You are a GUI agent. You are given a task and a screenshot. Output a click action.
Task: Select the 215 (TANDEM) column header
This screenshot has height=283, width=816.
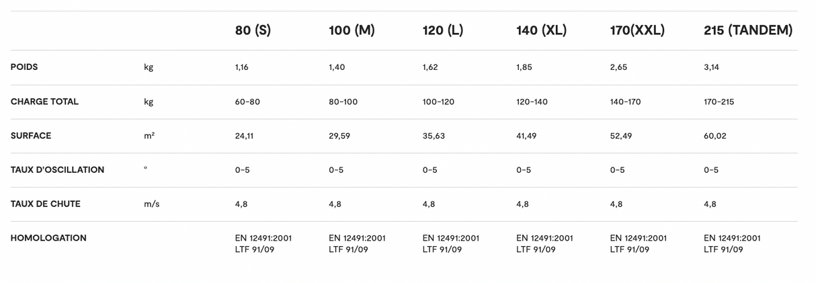[748, 30]
